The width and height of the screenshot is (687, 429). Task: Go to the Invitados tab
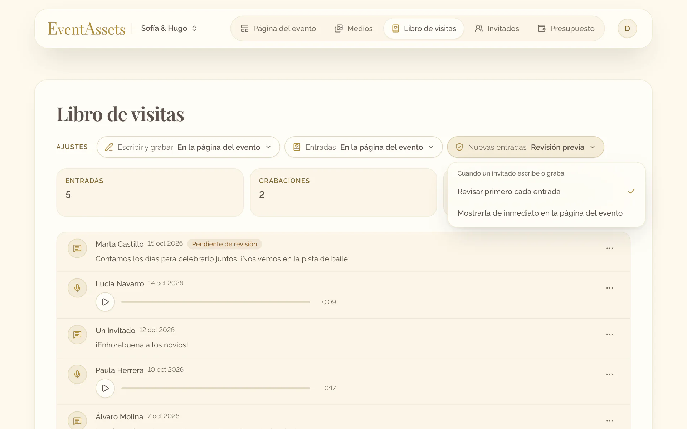[497, 29]
